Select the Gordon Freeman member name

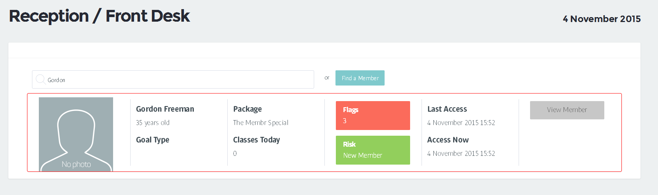[x=165, y=109]
